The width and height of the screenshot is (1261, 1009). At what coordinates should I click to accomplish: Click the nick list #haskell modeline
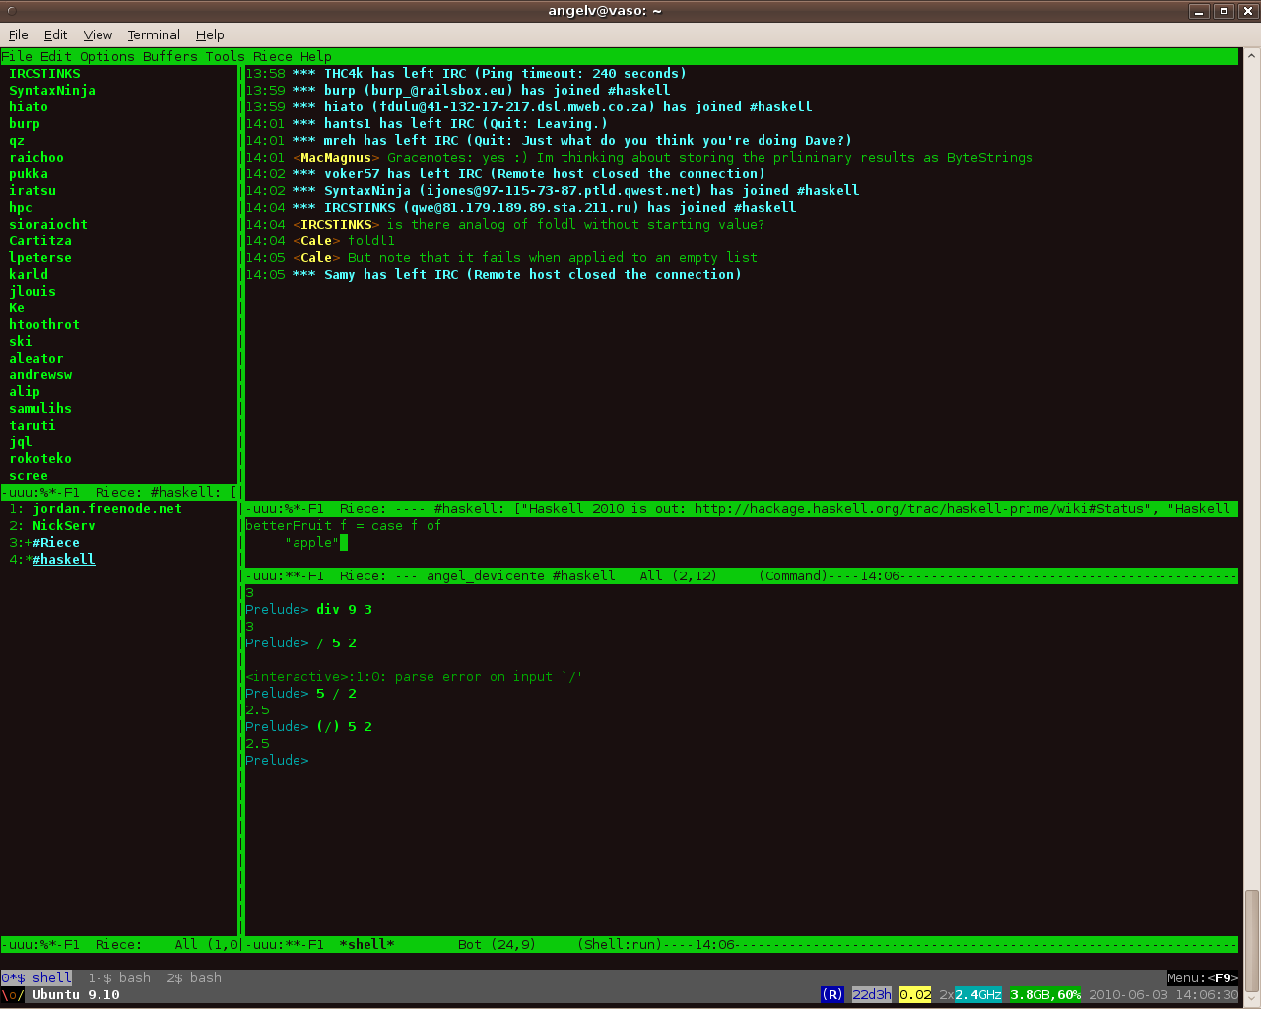119,493
